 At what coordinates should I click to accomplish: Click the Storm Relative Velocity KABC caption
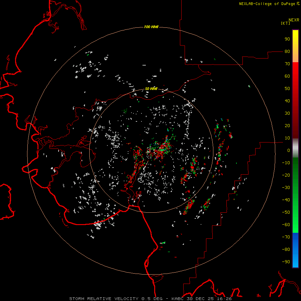coord(150,299)
